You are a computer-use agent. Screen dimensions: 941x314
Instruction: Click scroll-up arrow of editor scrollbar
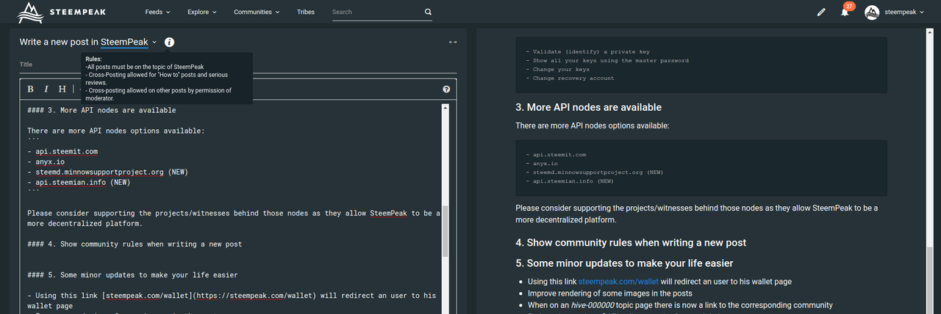pyautogui.click(x=445, y=107)
